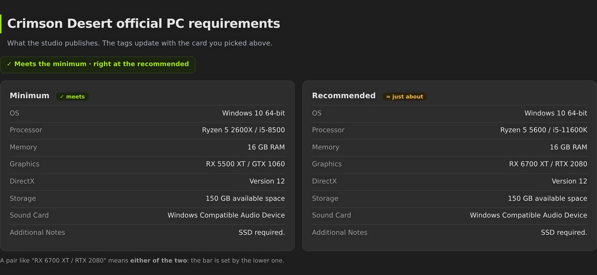Click the 'Meets the minimum' status badge
Viewport: 597px width, 275px height.
97,64
